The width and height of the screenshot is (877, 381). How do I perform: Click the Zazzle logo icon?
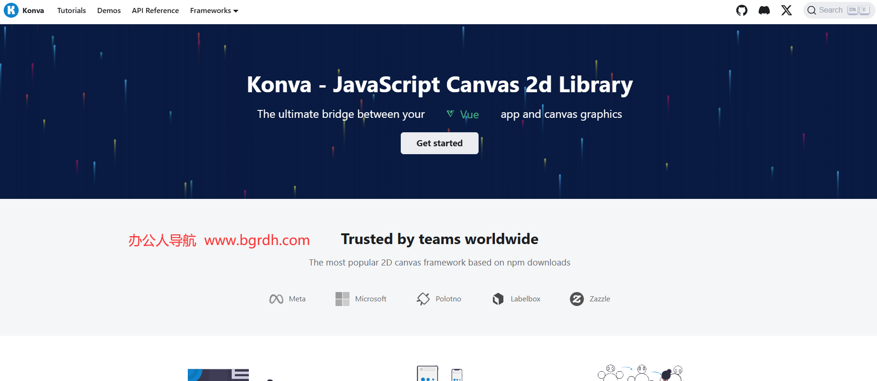click(x=577, y=299)
